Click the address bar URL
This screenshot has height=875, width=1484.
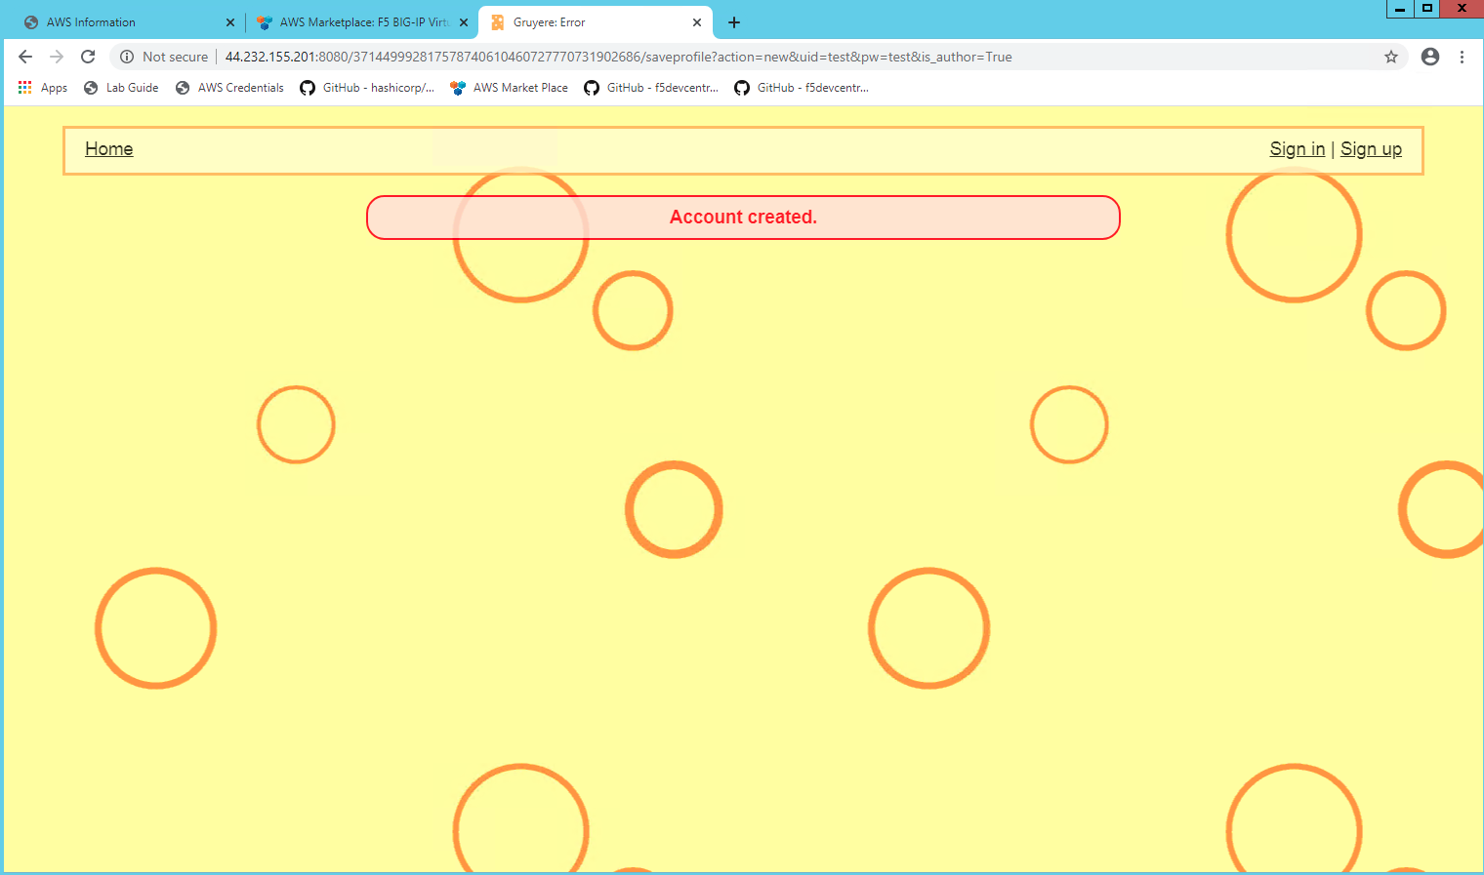[x=618, y=57]
